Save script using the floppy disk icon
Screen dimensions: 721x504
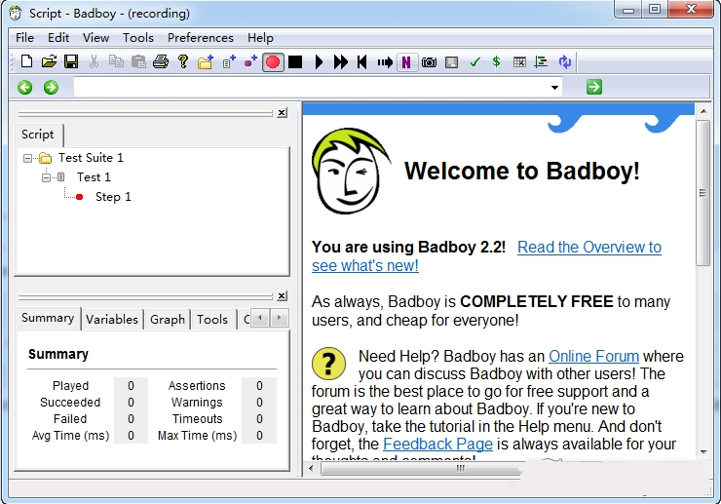(x=71, y=61)
